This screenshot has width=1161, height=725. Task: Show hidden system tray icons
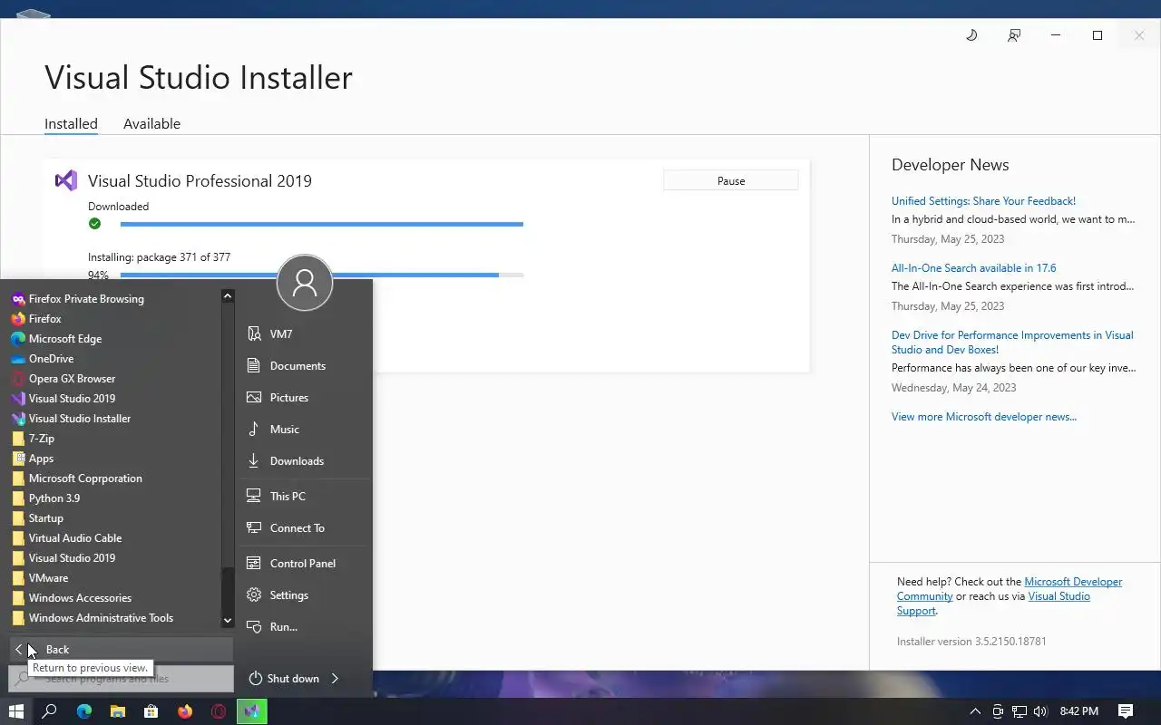tap(975, 711)
